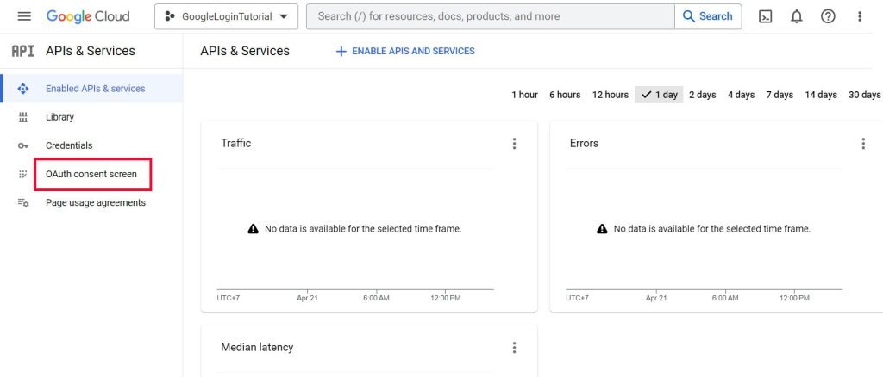This screenshot has height=377, width=883.
Task: Activate Cloud Shell terminal icon
Action: pos(765,16)
